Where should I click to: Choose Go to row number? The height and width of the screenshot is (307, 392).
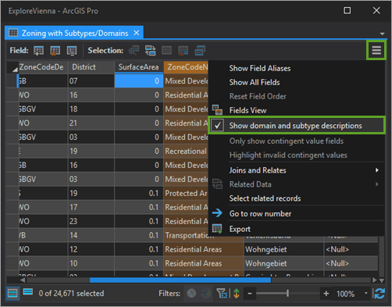[x=260, y=213]
